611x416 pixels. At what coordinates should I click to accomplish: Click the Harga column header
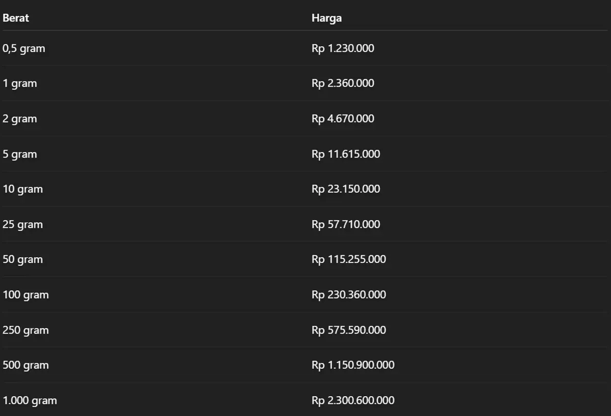pyautogui.click(x=326, y=18)
